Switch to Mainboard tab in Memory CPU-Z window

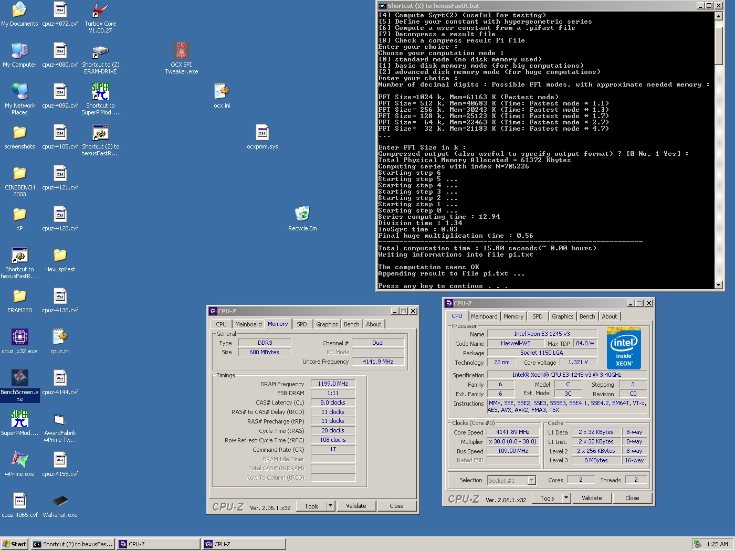point(248,324)
